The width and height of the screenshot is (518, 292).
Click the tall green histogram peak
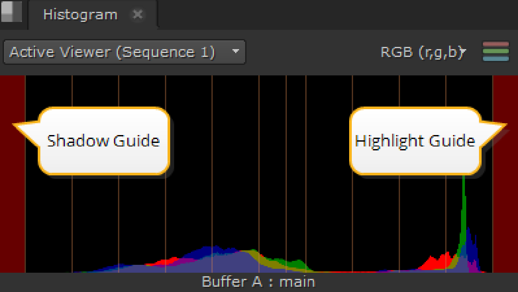pos(463,210)
